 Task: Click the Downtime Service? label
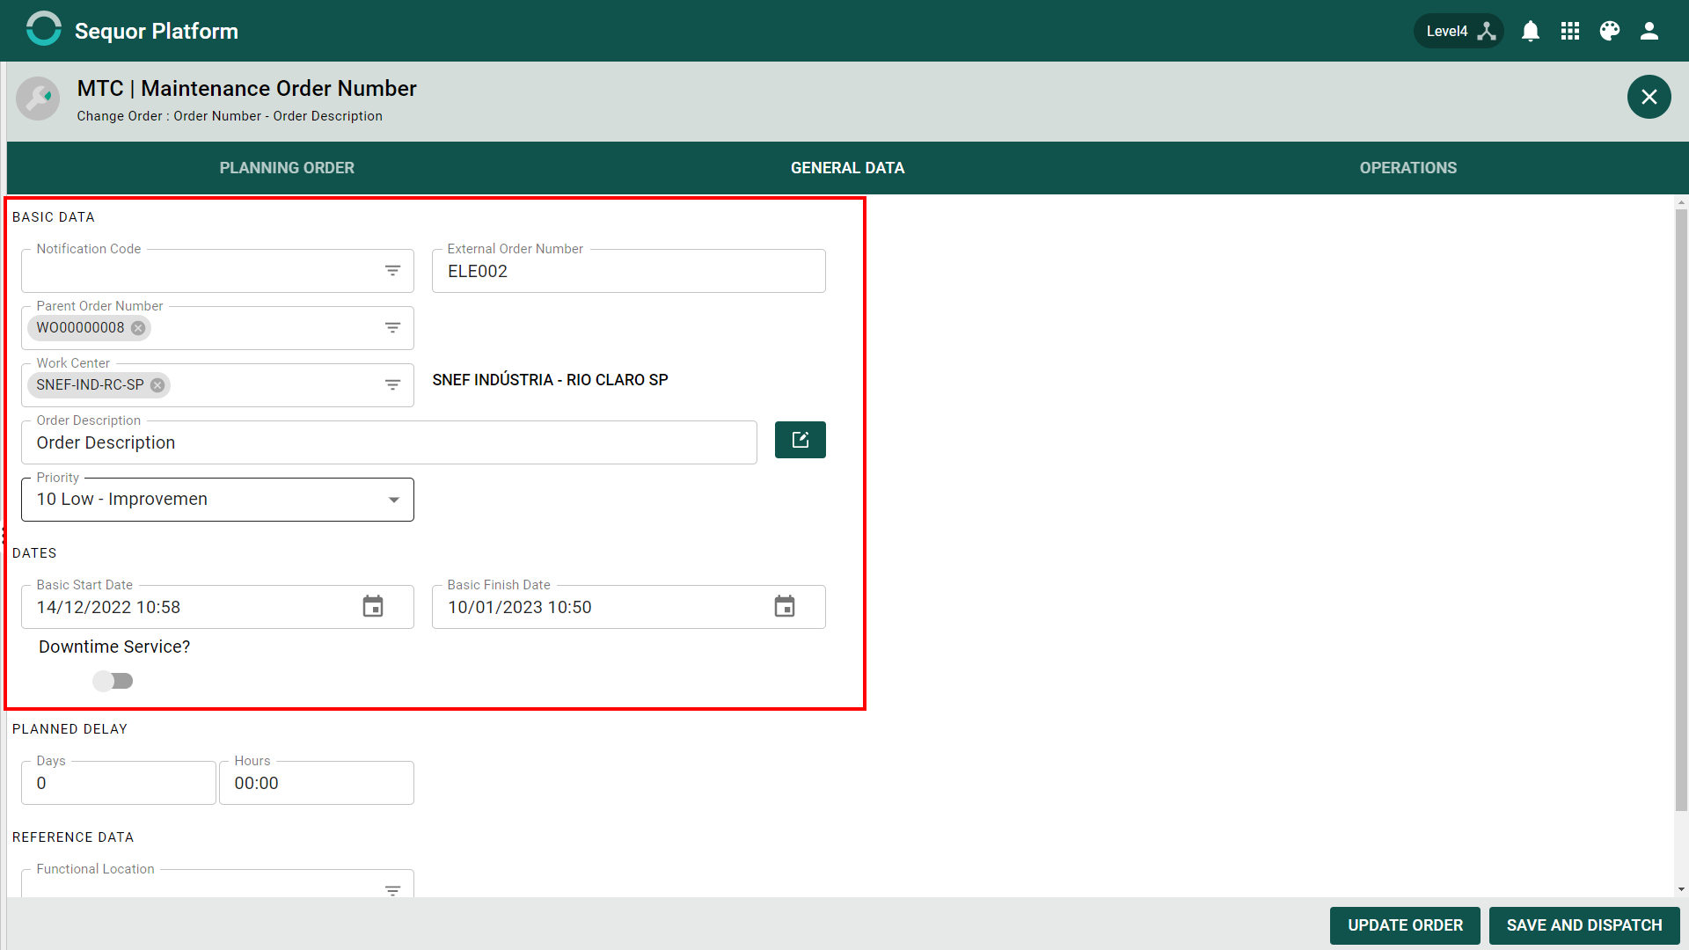point(114,647)
